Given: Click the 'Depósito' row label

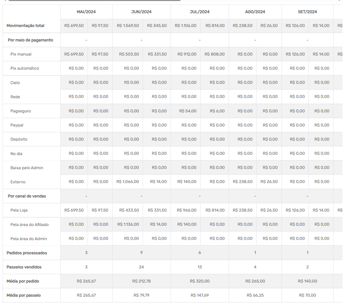Looking at the screenshot, I should tap(19, 139).
